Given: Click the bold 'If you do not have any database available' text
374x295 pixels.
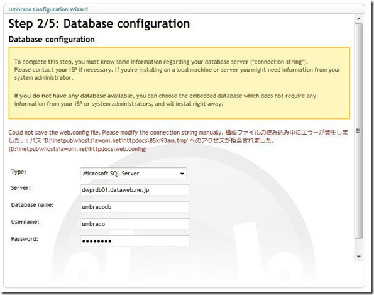Looking at the screenshot, I should click(74, 96).
